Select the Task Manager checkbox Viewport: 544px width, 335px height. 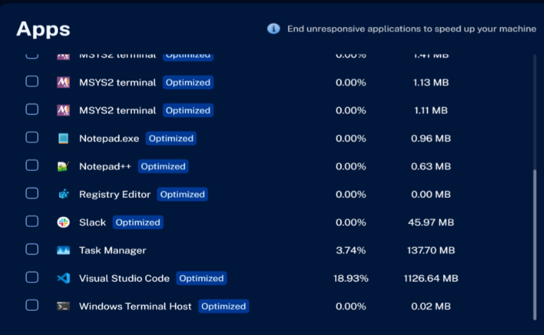(x=32, y=249)
